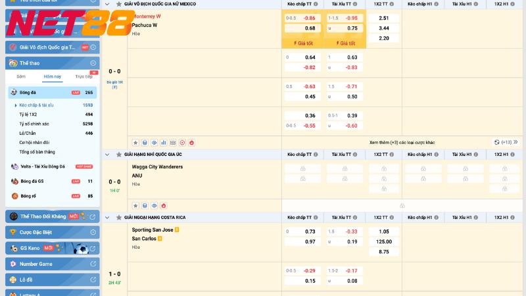Click the eye icon in Monterrey W match row

(154, 141)
